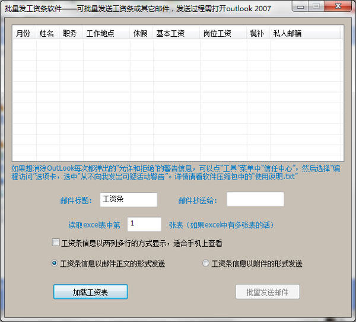The image size is (356, 322).
Task: Minimize the payslip software window
Action: tap(300, 7)
